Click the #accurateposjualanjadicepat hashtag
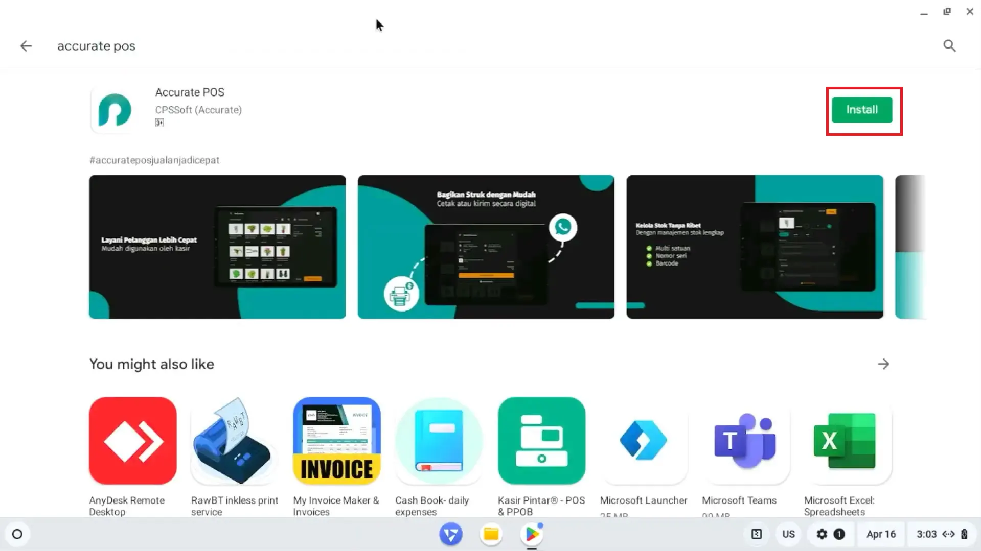The width and height of the screenshot is (981, 551). (154, 160)
